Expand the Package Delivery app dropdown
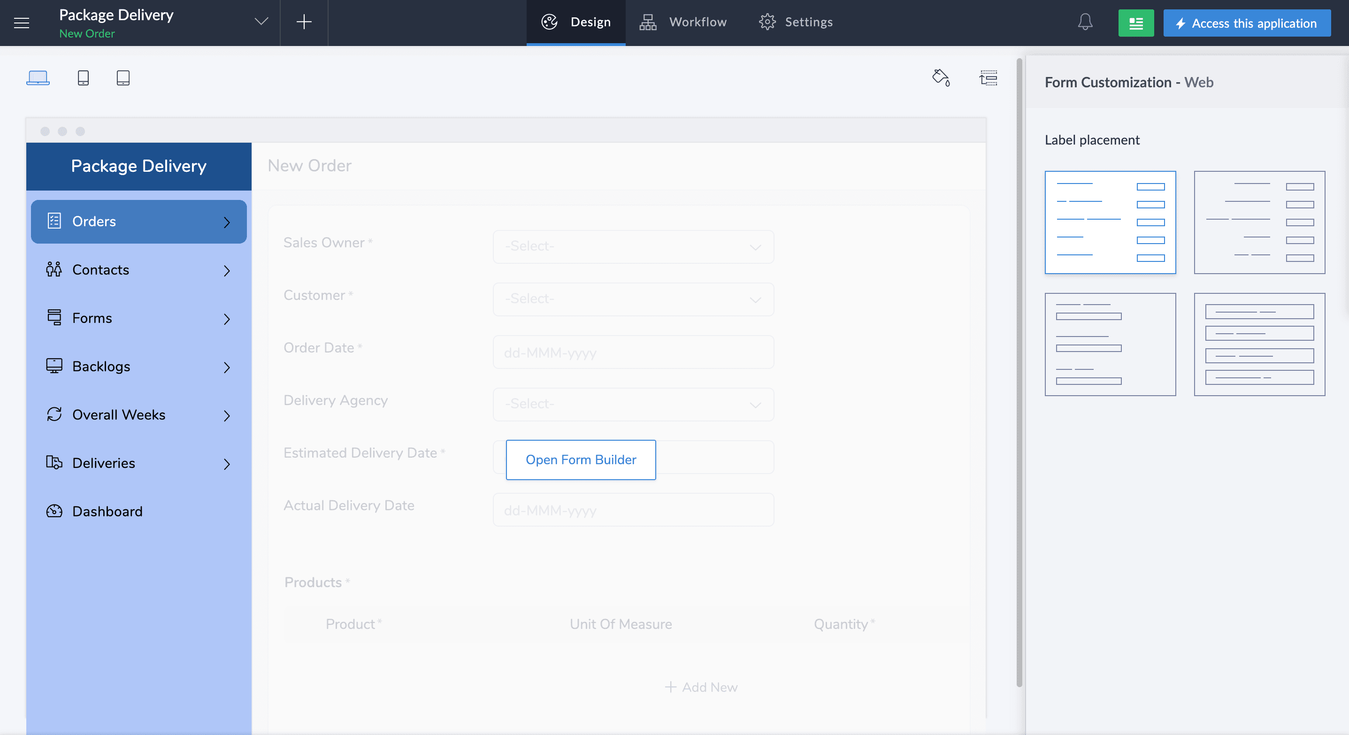This screenshot has height=735, width=1349. tap(261, 22)
